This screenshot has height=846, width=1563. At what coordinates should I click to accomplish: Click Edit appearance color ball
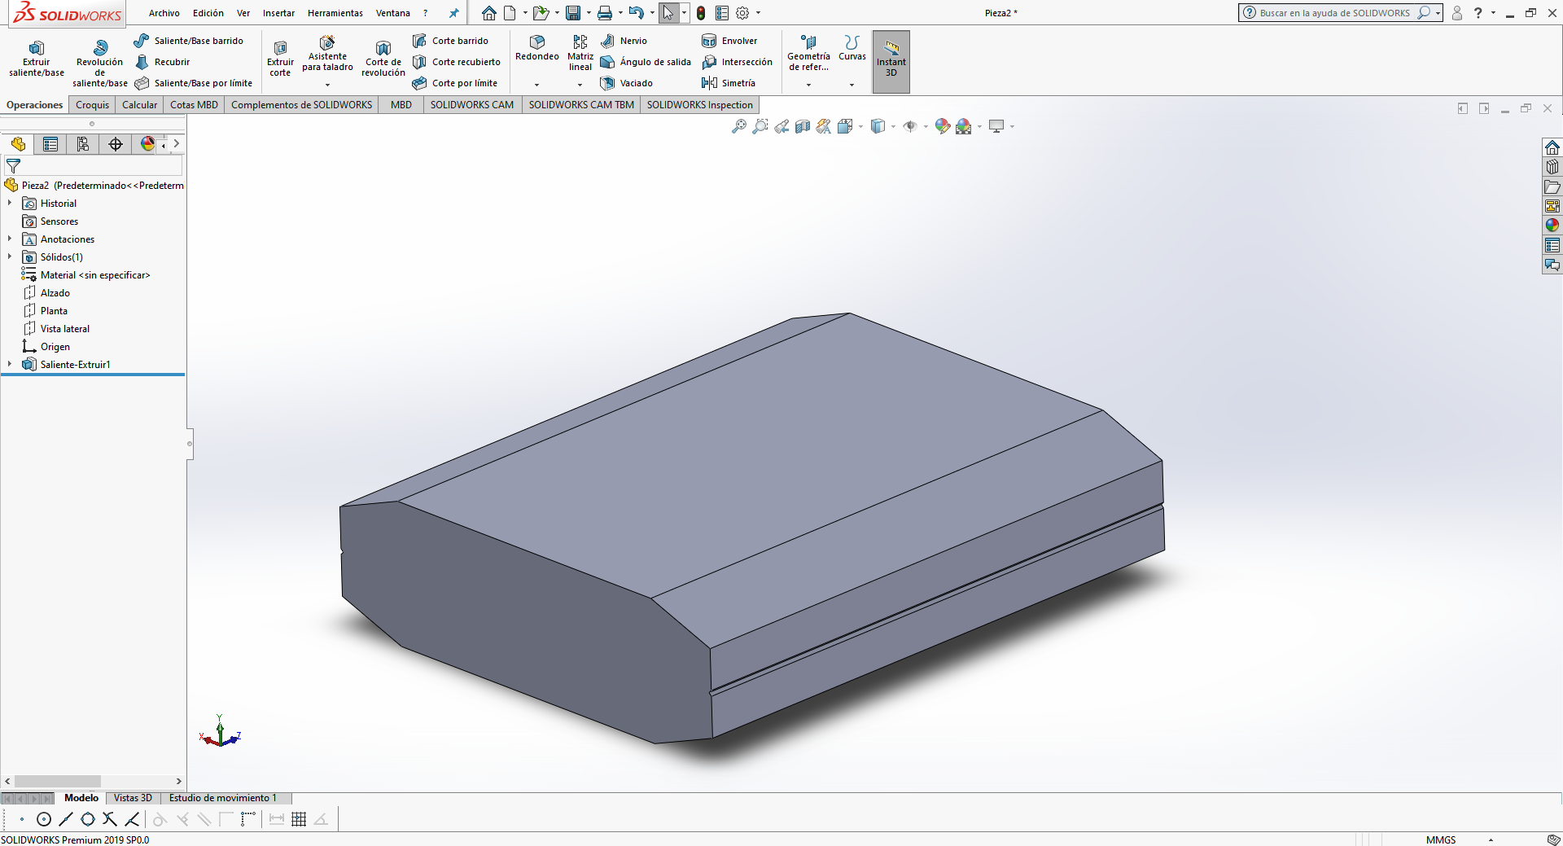(943, 126)
